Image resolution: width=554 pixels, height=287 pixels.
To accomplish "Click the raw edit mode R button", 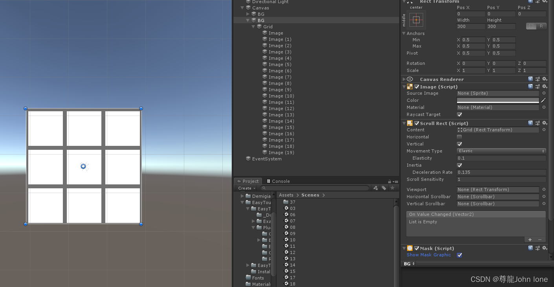I will [541, 26].
